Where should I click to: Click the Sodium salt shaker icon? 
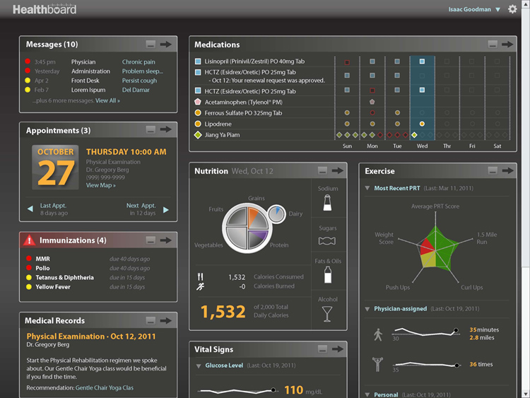pyautogui.click(x=327, y=203)
